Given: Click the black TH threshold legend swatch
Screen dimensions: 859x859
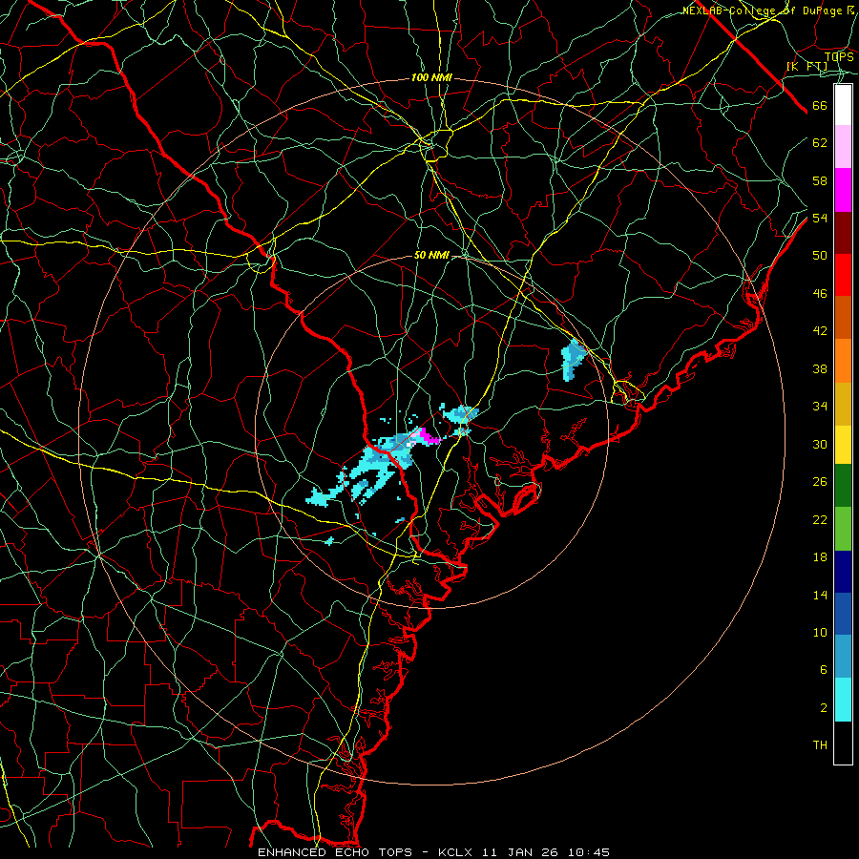Looking at the screenshot, I should [x=843, y=743].
